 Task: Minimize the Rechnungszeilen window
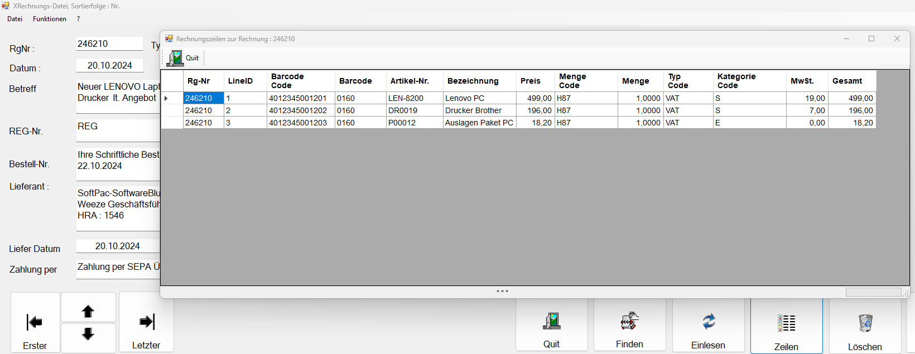coord(846,38)
